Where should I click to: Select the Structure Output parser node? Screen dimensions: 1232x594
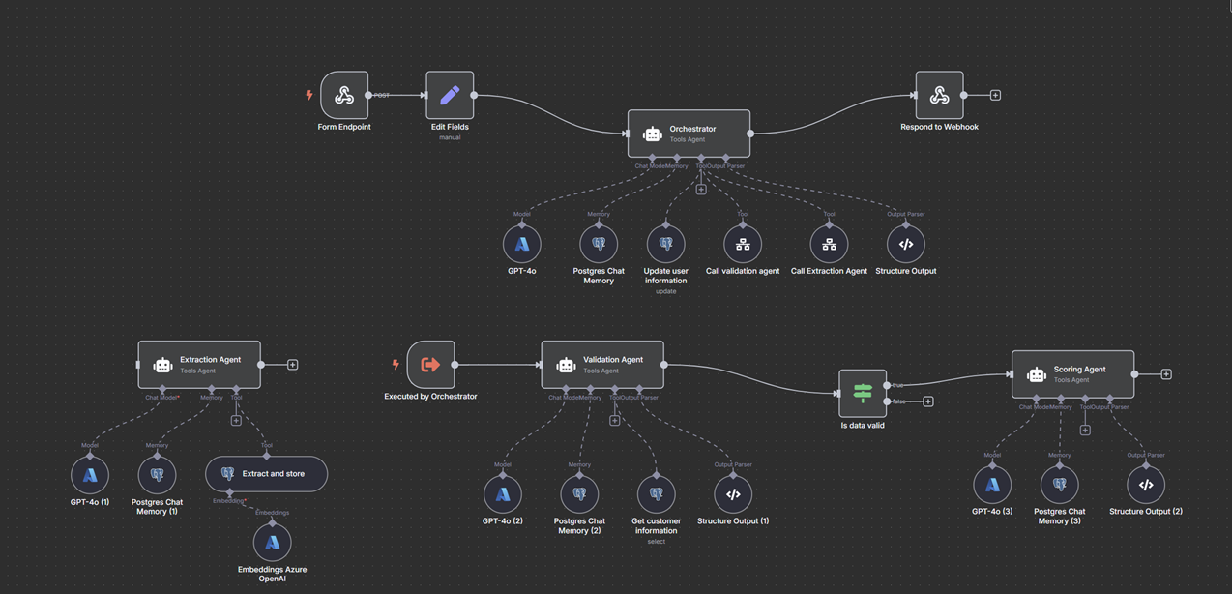[x=906, y=244]
